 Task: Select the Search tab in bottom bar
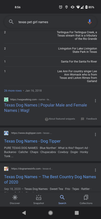[x=62, y=200]
